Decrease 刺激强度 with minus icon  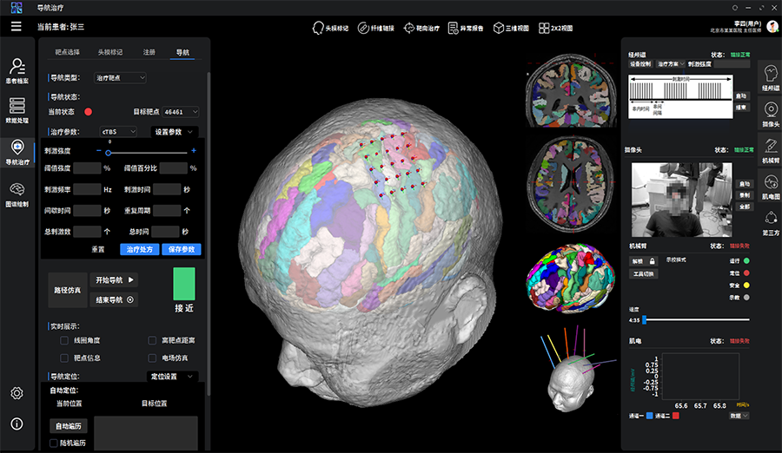point(99,150)
